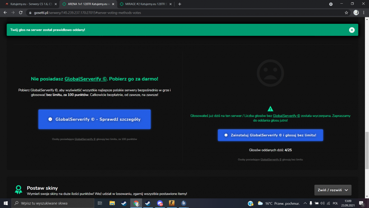The height and width of the screenshot is (208, 369).
Task: Open the Windows Start menu
Action: (x=6, y=203)
